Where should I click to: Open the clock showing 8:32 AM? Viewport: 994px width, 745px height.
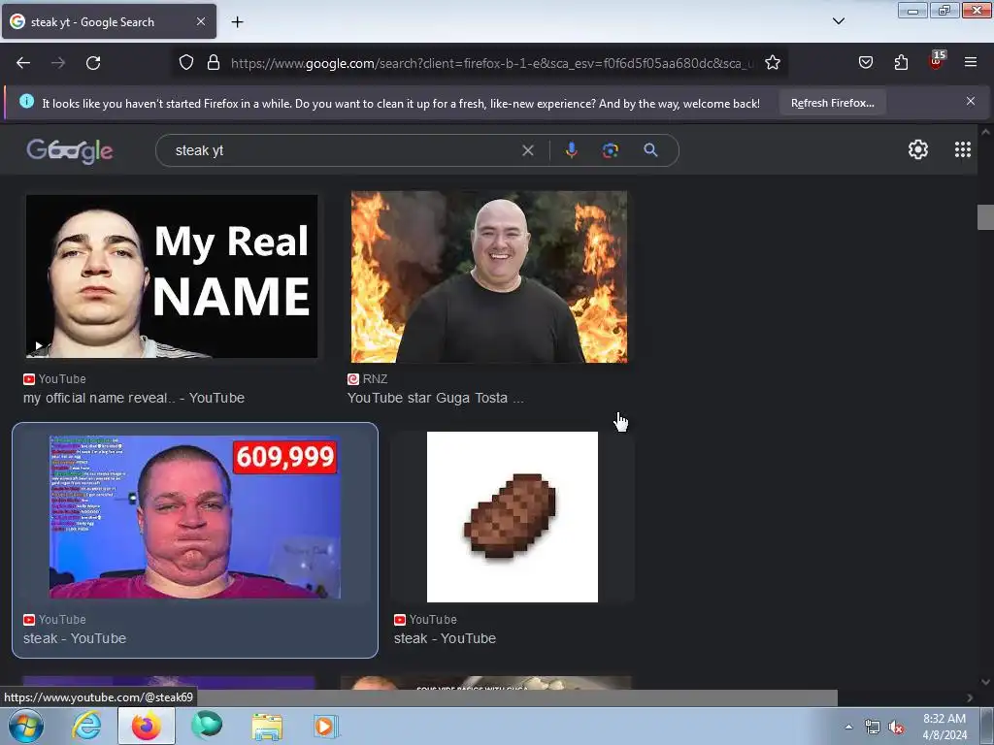(x=944, y=726)
